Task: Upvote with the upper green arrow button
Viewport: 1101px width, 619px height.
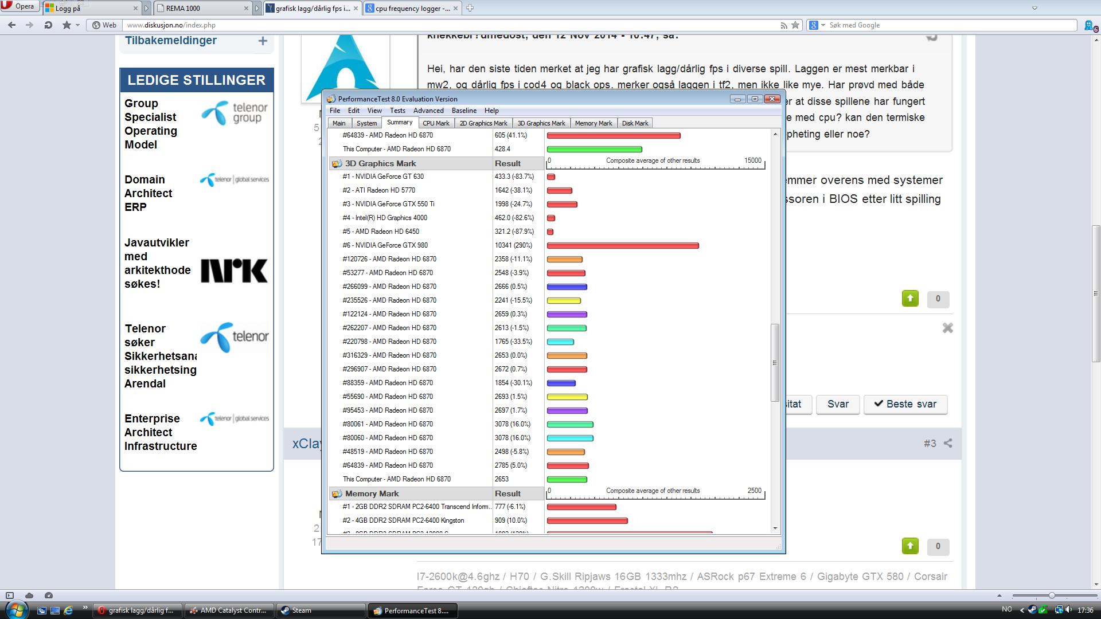Action: [x=910, y=299]
